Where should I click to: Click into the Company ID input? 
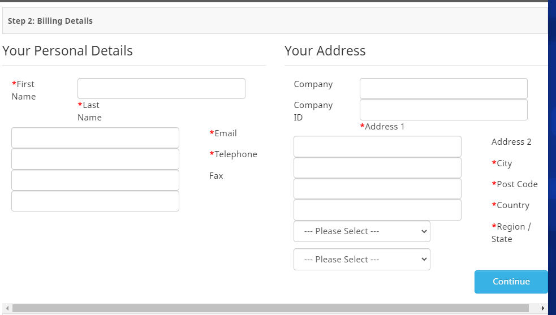tap(443, 110)
